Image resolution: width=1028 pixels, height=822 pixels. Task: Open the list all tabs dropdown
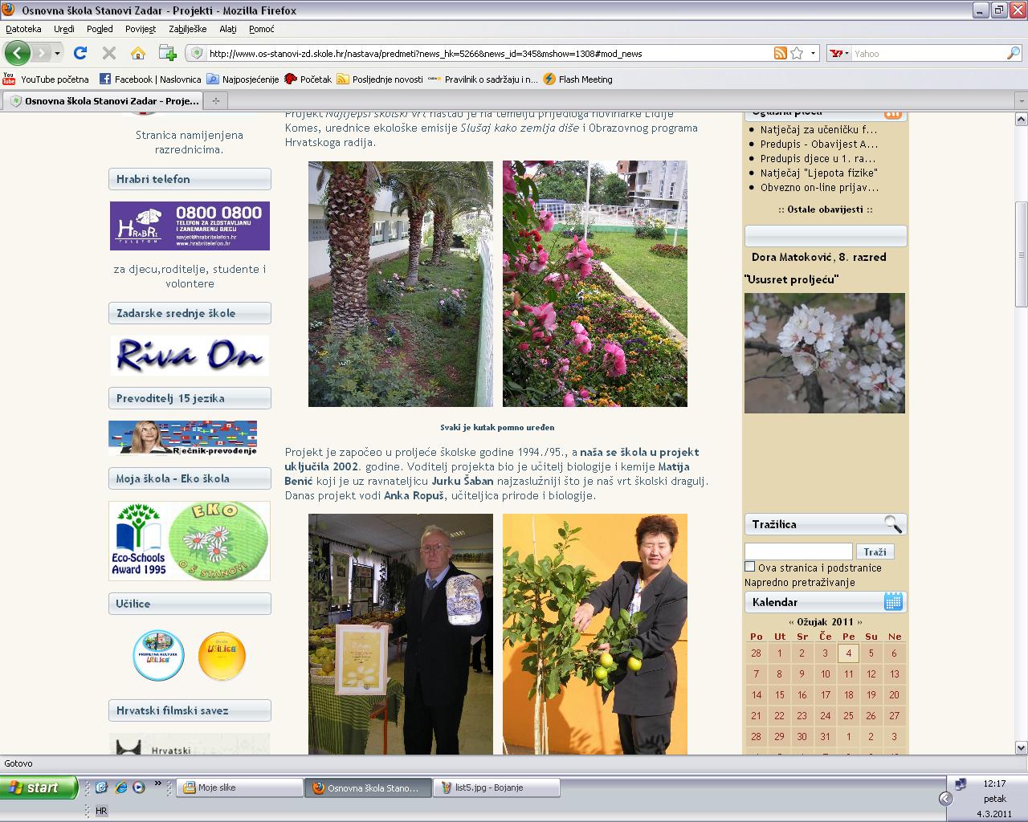(1020, 101)
